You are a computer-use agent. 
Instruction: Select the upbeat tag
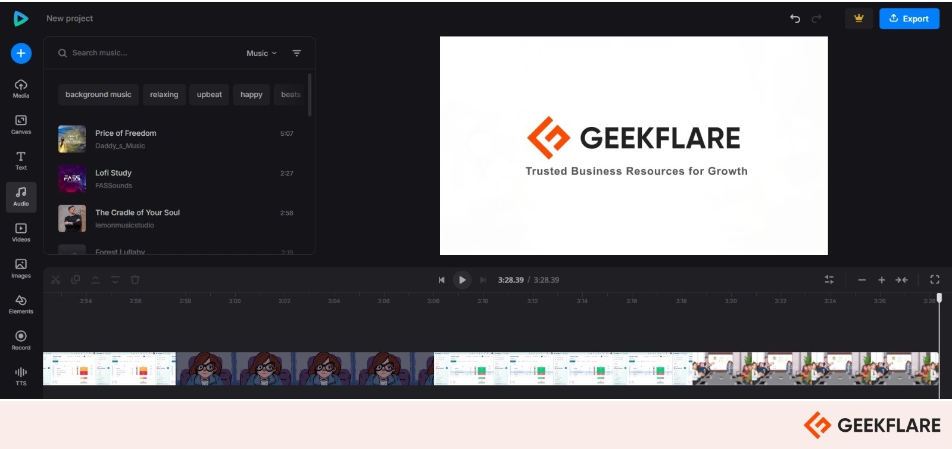209,95
